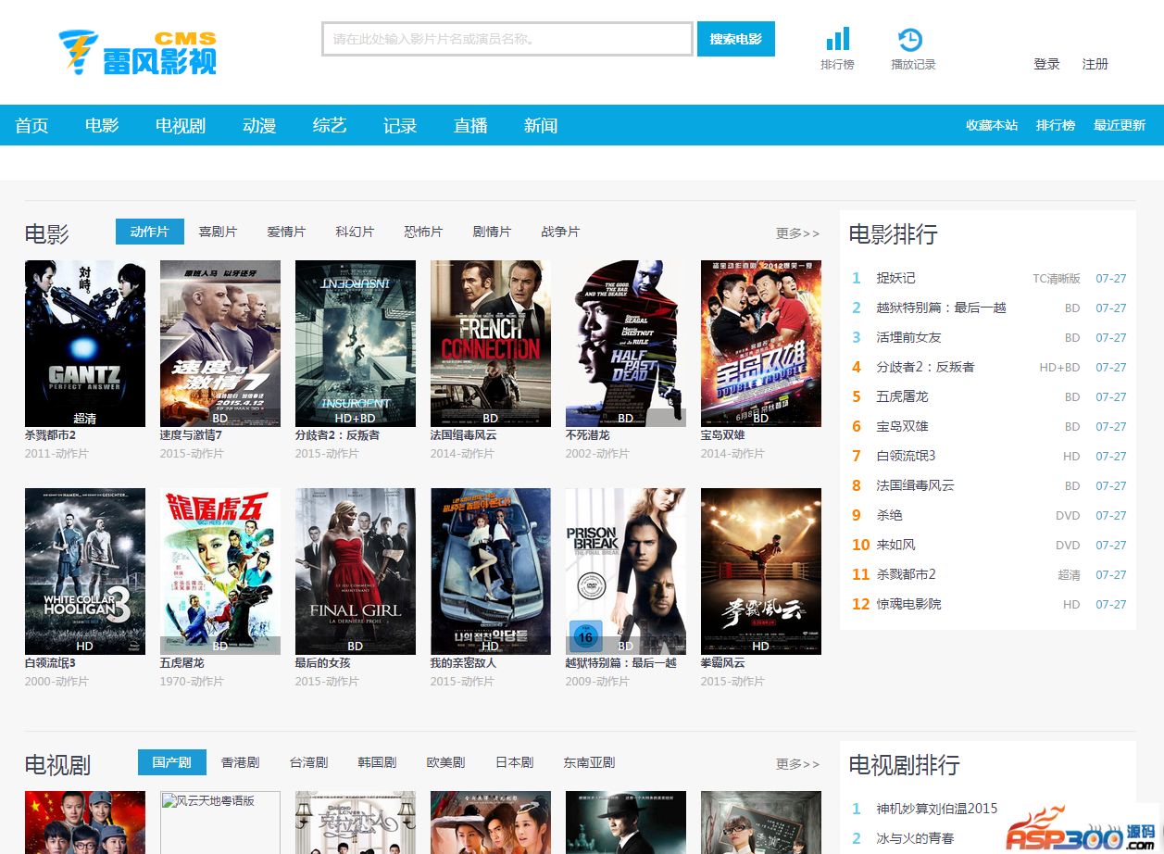Viewport: 1164px width, 854px height.
Task: Open the 拳霸风云 poster
Action: (761, 571)
